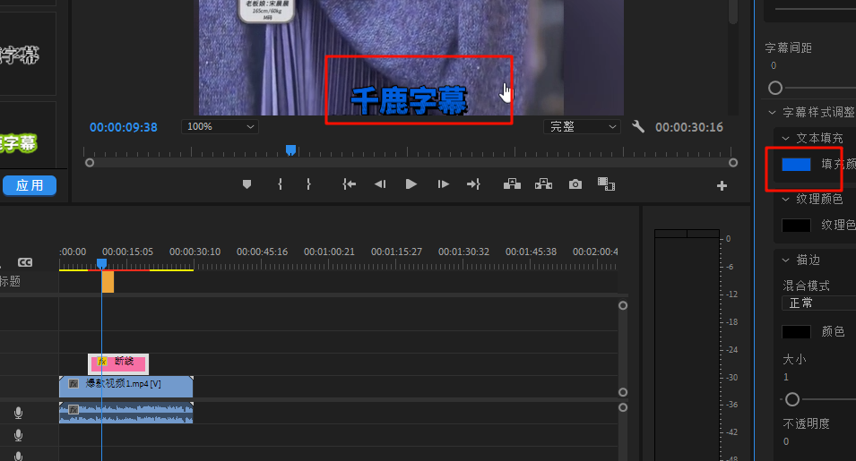
Task: Click the 00:00:30:10 timeline ruler label
Action: [195, 252]
